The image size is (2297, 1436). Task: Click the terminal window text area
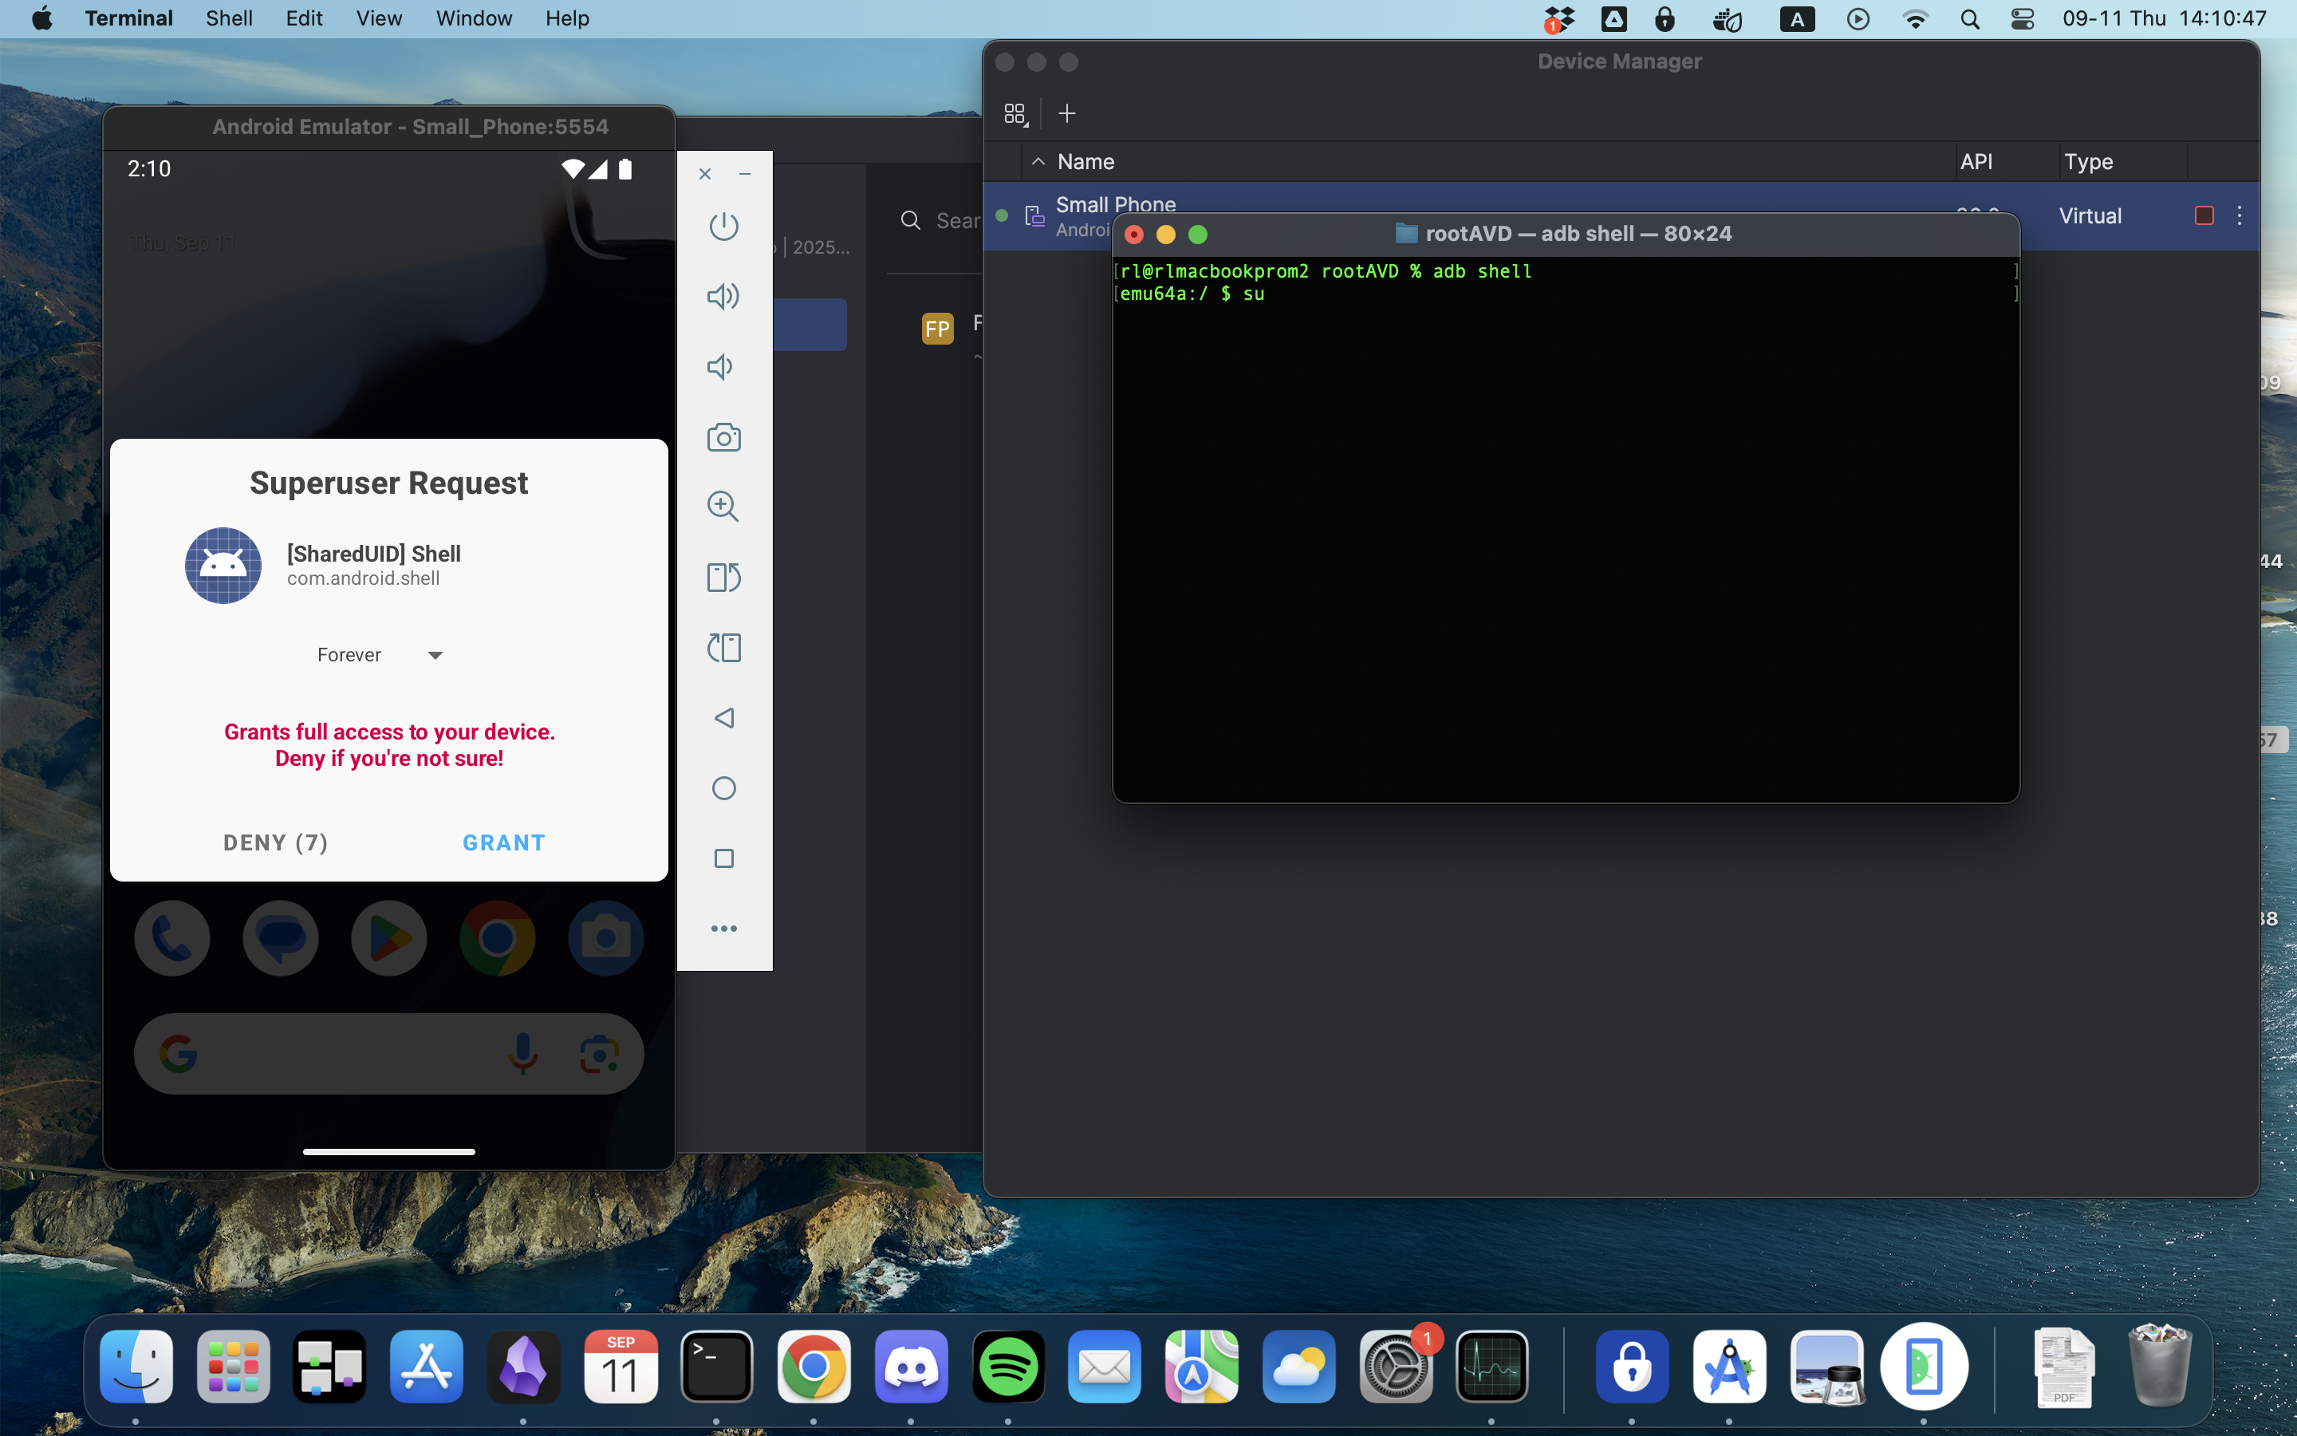pos(1565,529)
